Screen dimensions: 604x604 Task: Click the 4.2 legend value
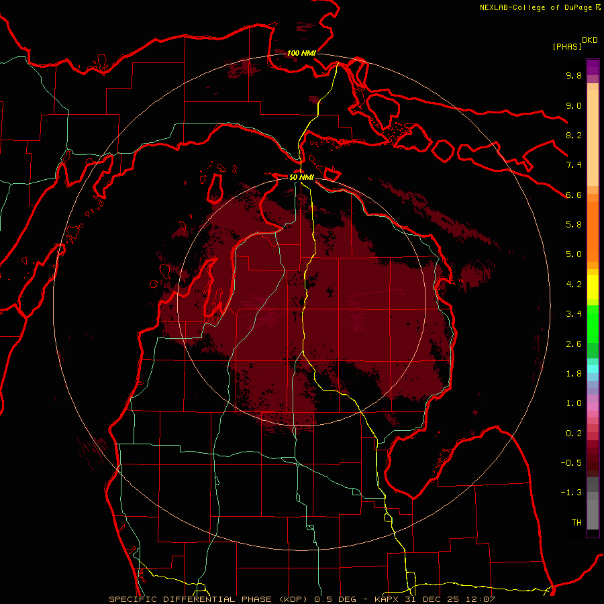[574, 285]
